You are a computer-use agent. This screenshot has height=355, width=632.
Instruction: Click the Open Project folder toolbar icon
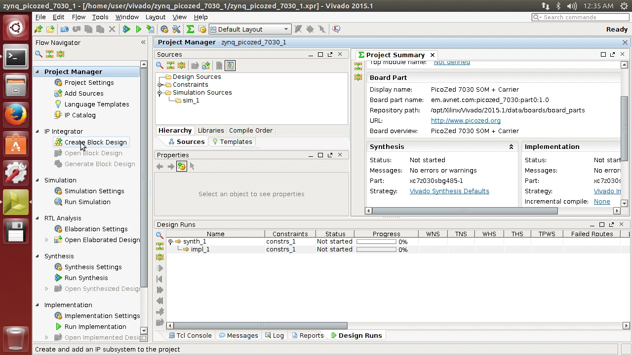coord(50,29)
